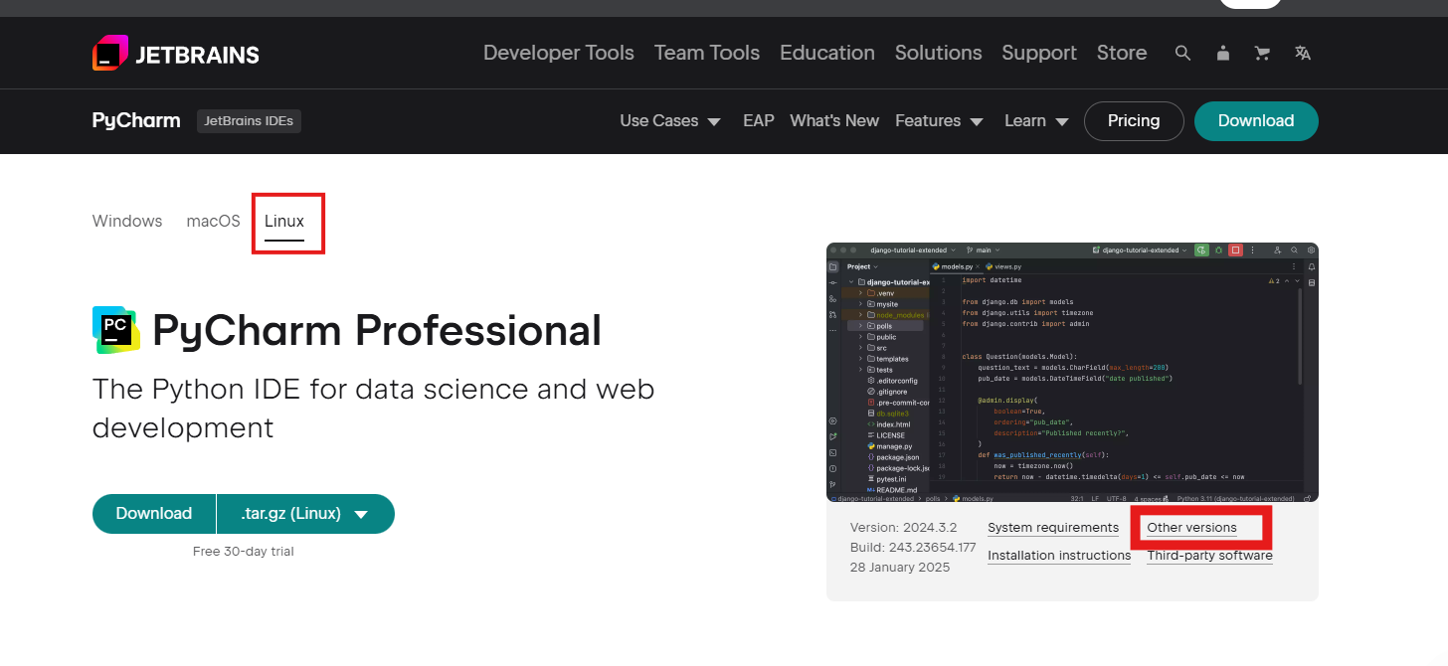Switch to the Windows tab
The image size is (1448, 666).
point(127,222)
